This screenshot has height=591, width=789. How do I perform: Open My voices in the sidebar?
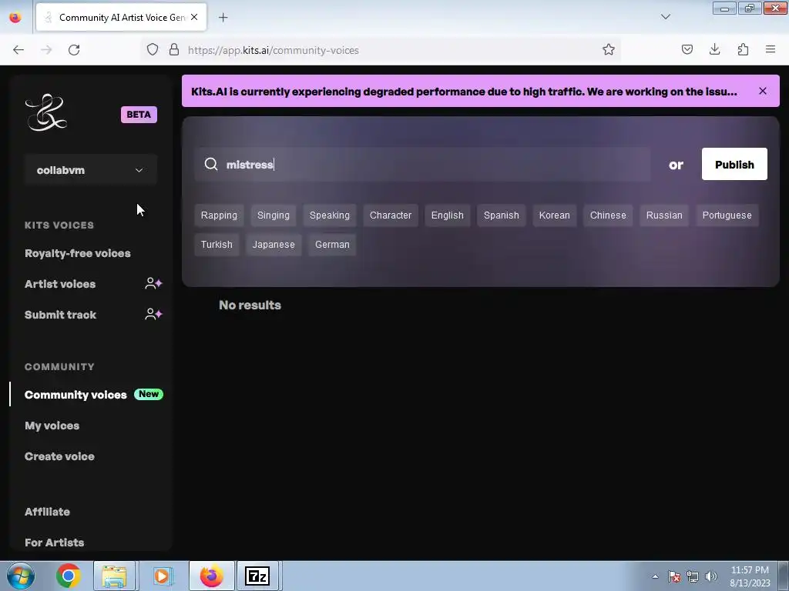click(52, 426)
